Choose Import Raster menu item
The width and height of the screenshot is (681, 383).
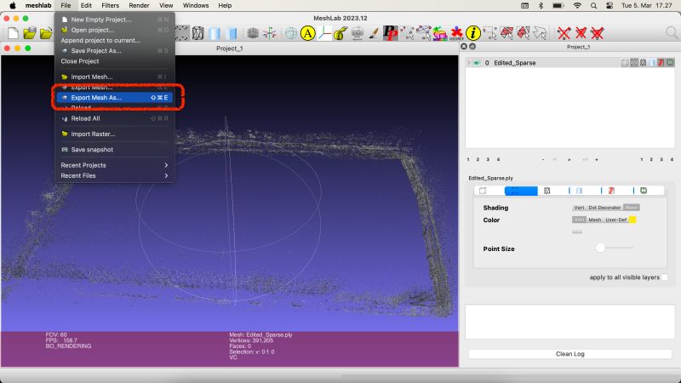coord(115,134)
